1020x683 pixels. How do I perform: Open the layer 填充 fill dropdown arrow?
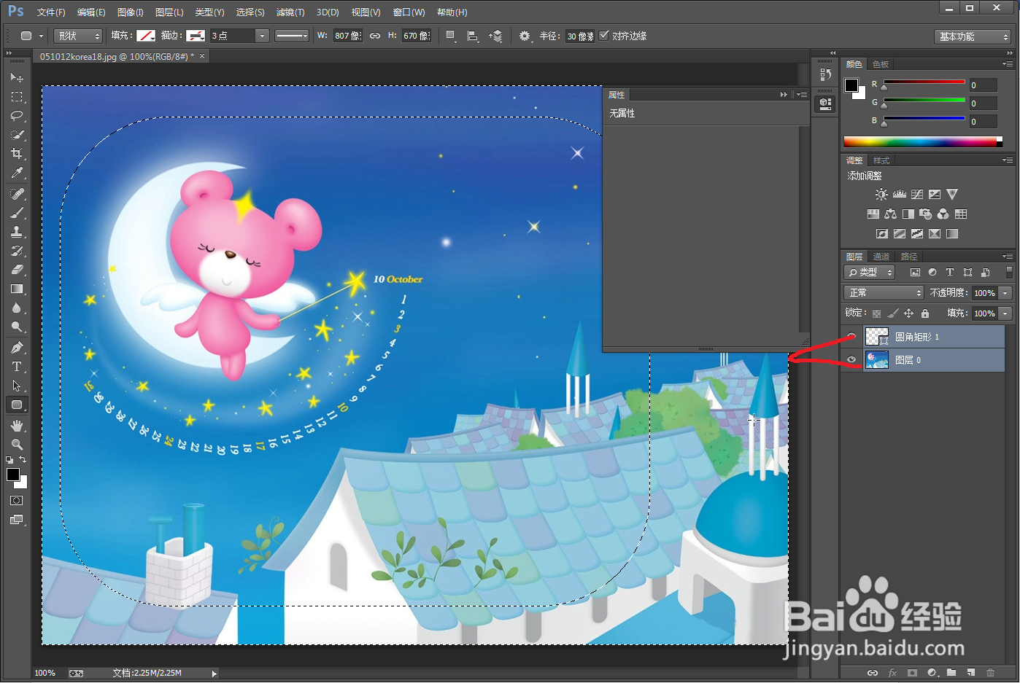pos(1005,313)
